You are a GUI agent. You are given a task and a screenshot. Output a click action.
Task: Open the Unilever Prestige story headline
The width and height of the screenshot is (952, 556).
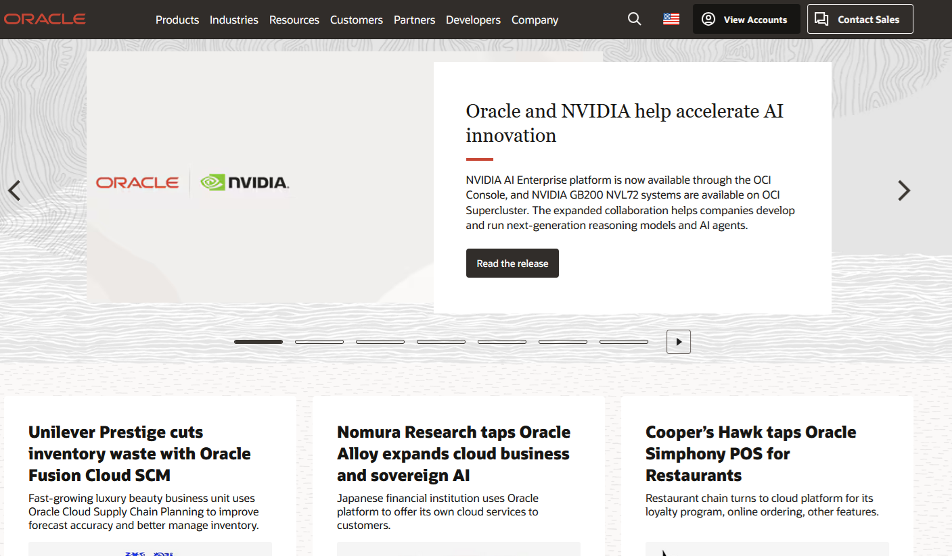(139, 453)
